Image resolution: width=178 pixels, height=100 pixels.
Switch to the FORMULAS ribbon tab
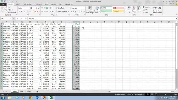[38, 4]
